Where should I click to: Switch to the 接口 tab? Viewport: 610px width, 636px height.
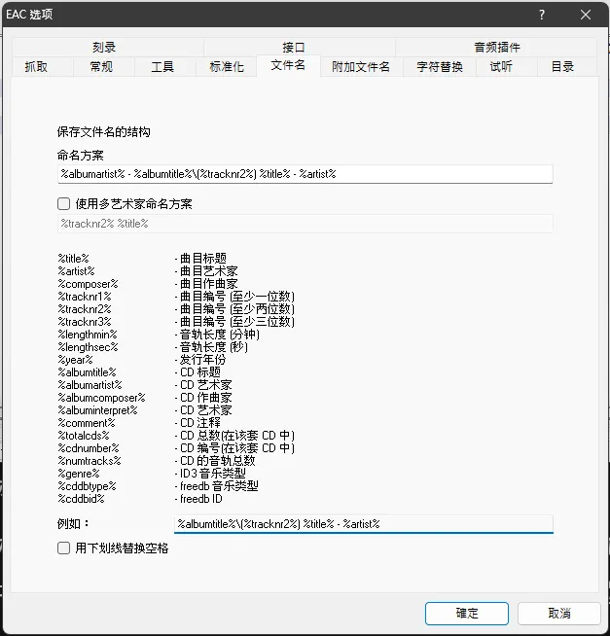click(x=299, y=47)
